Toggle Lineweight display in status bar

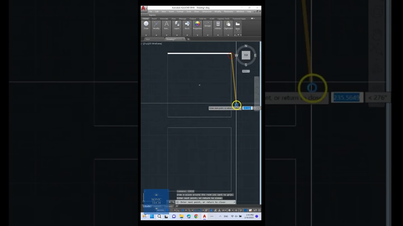(x=207, y=210)
